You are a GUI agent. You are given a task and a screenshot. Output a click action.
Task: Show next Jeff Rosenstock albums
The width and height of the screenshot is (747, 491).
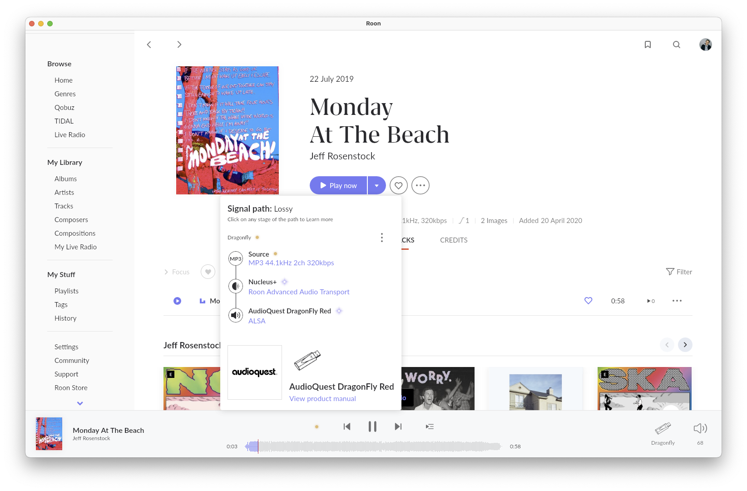coord(685,345)
